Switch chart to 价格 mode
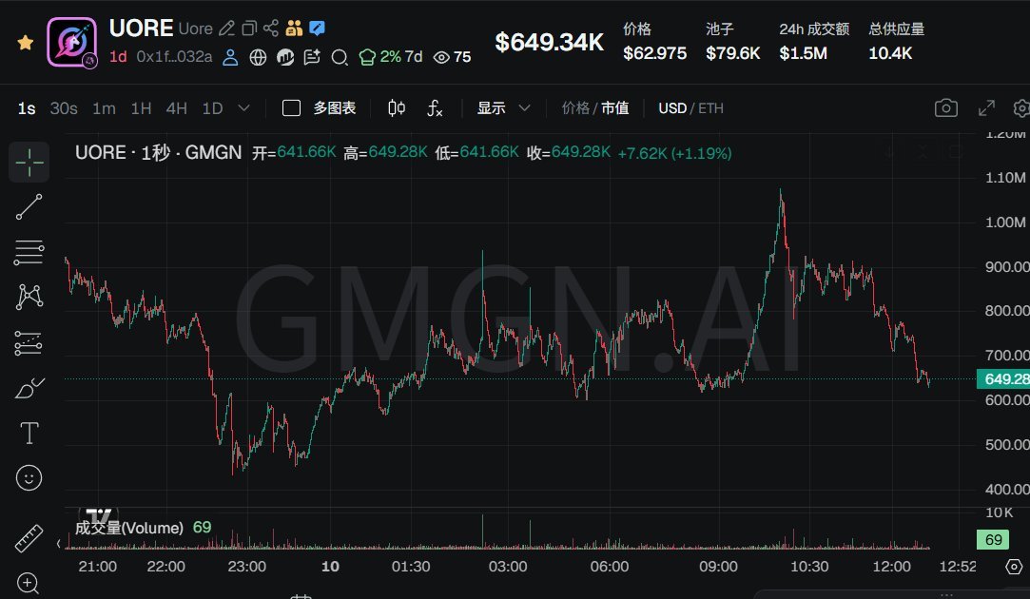 point(575,108)
